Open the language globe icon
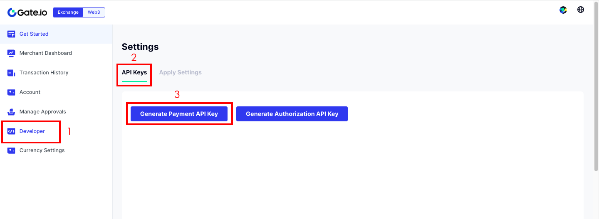Screen dimensions: 599x219 coord(581,10)
